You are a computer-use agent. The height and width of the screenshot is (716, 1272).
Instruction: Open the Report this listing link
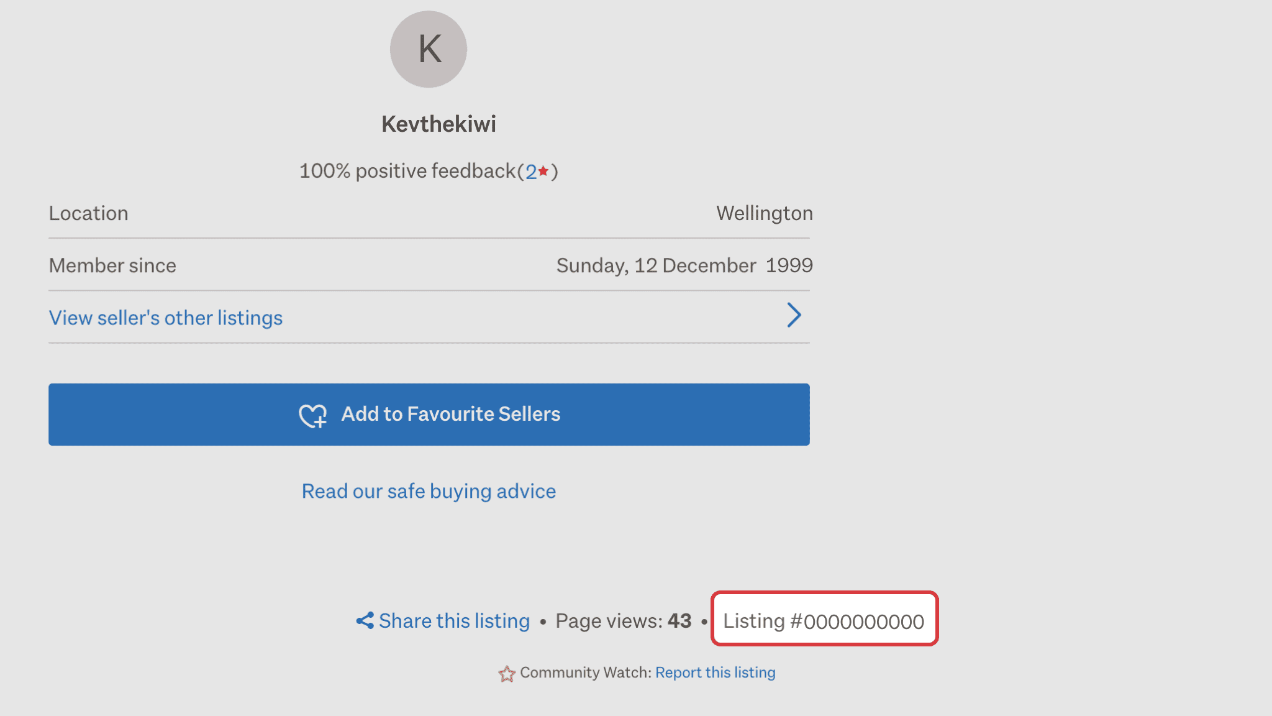(x=715, y=672)
